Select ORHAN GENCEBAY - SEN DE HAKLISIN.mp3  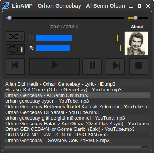[x=77, y=135]
